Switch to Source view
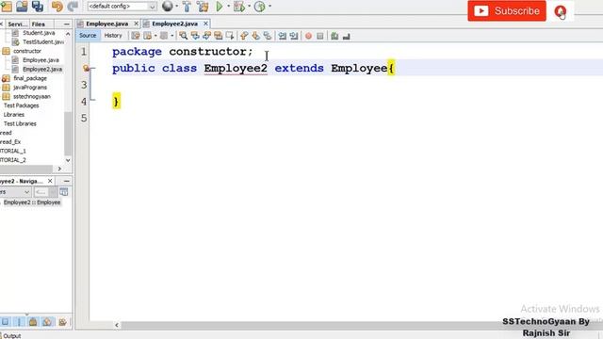The image size is (603, 339). [88, 36]
